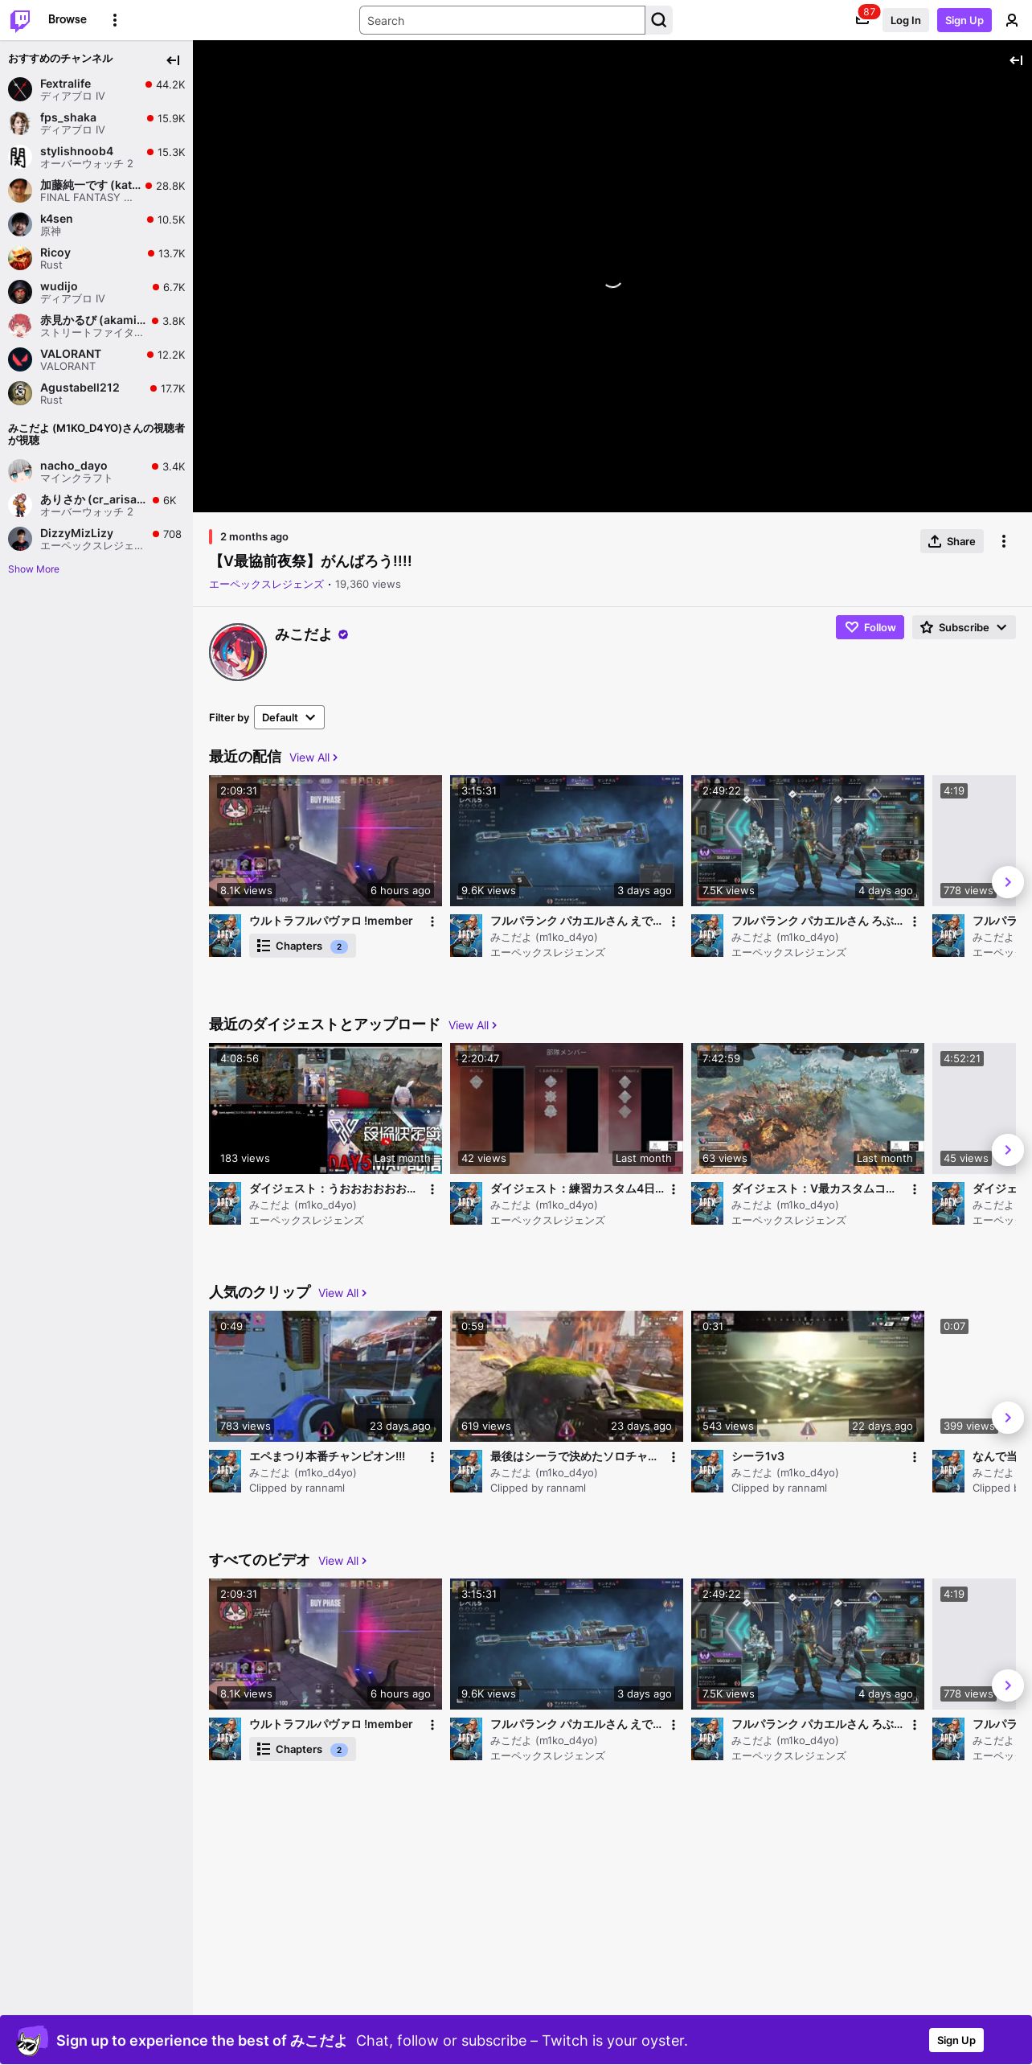The height and width of the screenshot is (2065, 1032).
Task: Advance 最近のダイジェストとアップロード carousel arrow
Action: [x=1008, y=1150]
